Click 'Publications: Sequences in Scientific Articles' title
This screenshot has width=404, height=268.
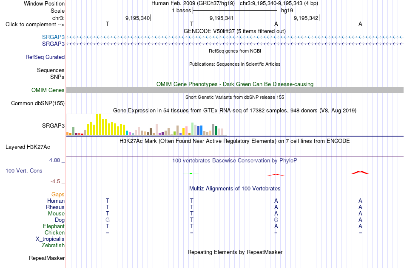pos(235,64)
